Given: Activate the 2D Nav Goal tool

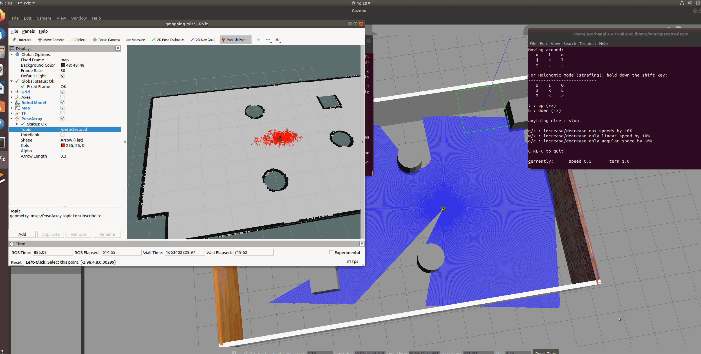Looking at the screenshot, I should (202, 40).
